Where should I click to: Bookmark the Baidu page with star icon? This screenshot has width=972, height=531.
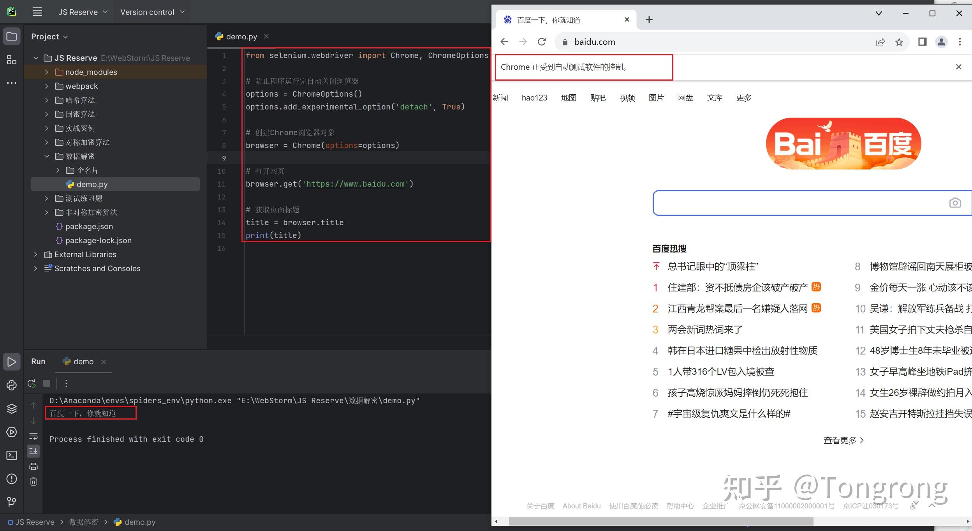tap(899, 42)
